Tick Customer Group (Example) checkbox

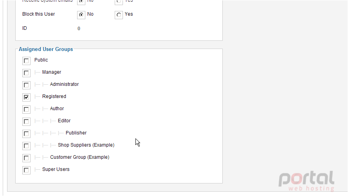point(26,158)
